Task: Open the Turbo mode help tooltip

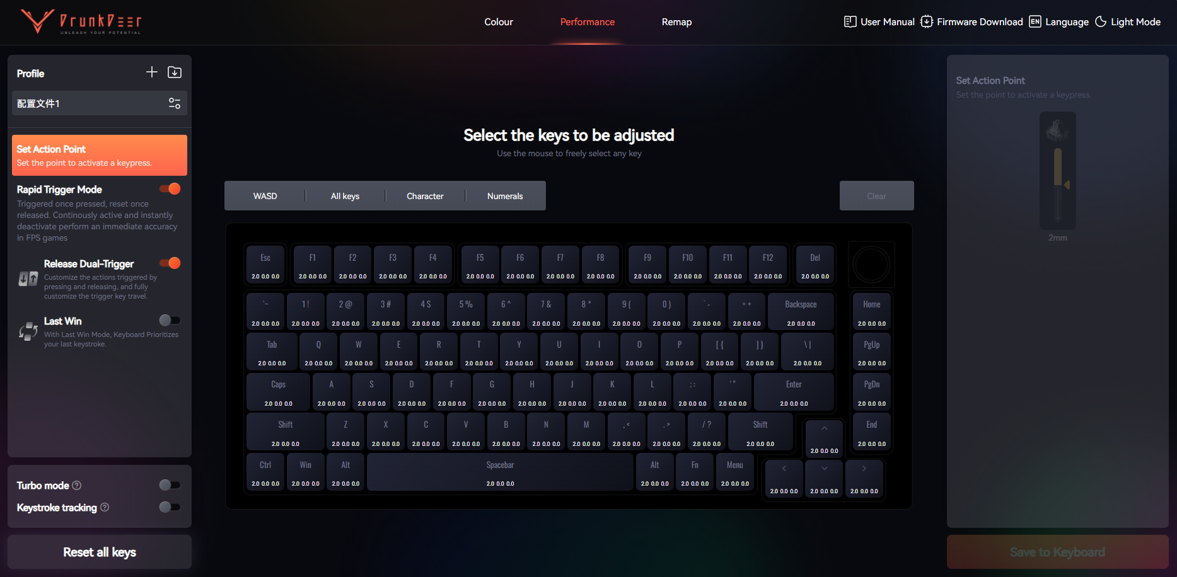Action: [x=77, y=485]
